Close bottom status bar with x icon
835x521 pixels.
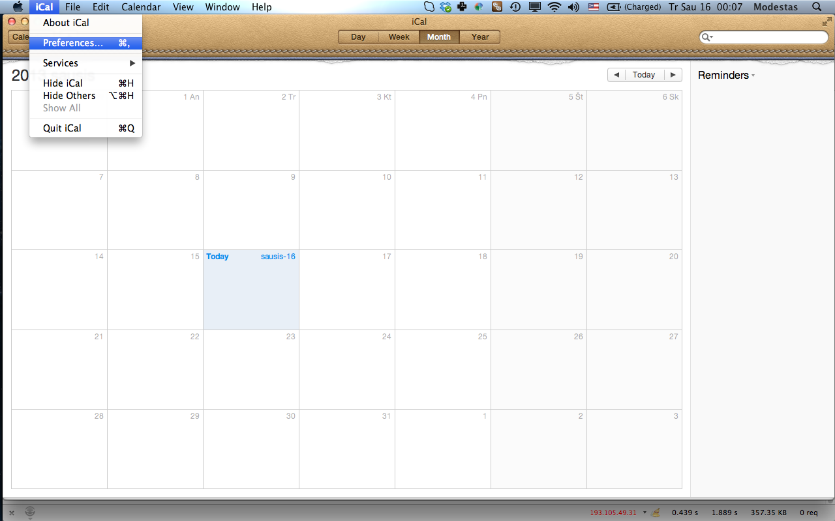point(12,513)
